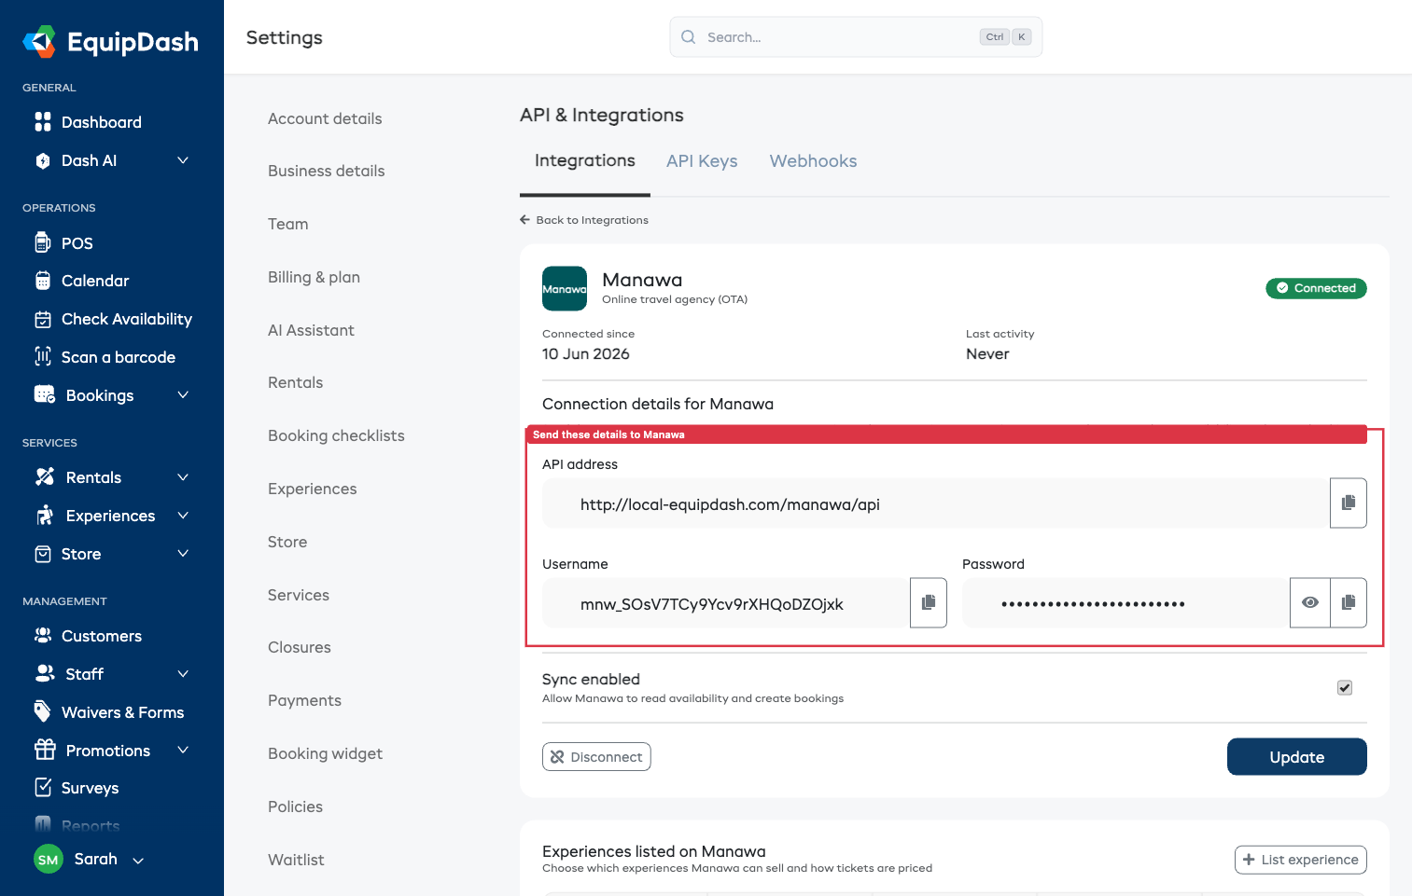Open the Dash AI sidebar item
The image size is (1412, 896).
[89, 160]
